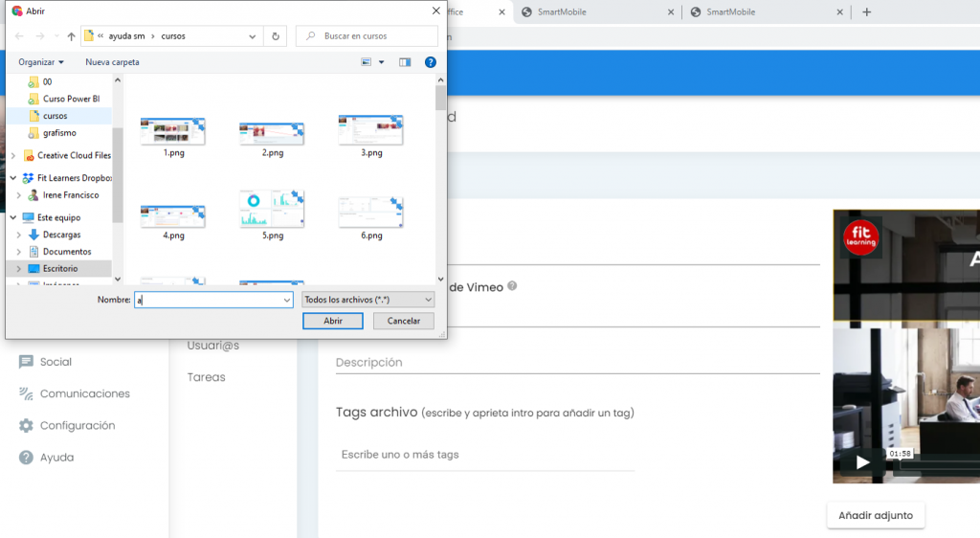The height and width of the screenshot is (538, 980).
Task: Open the file dialog help icon
Action: (431, 62)
